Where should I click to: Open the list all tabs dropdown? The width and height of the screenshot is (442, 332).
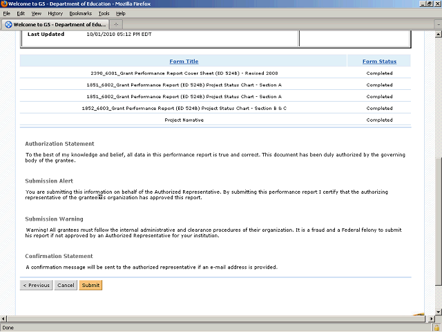(436, 24)
